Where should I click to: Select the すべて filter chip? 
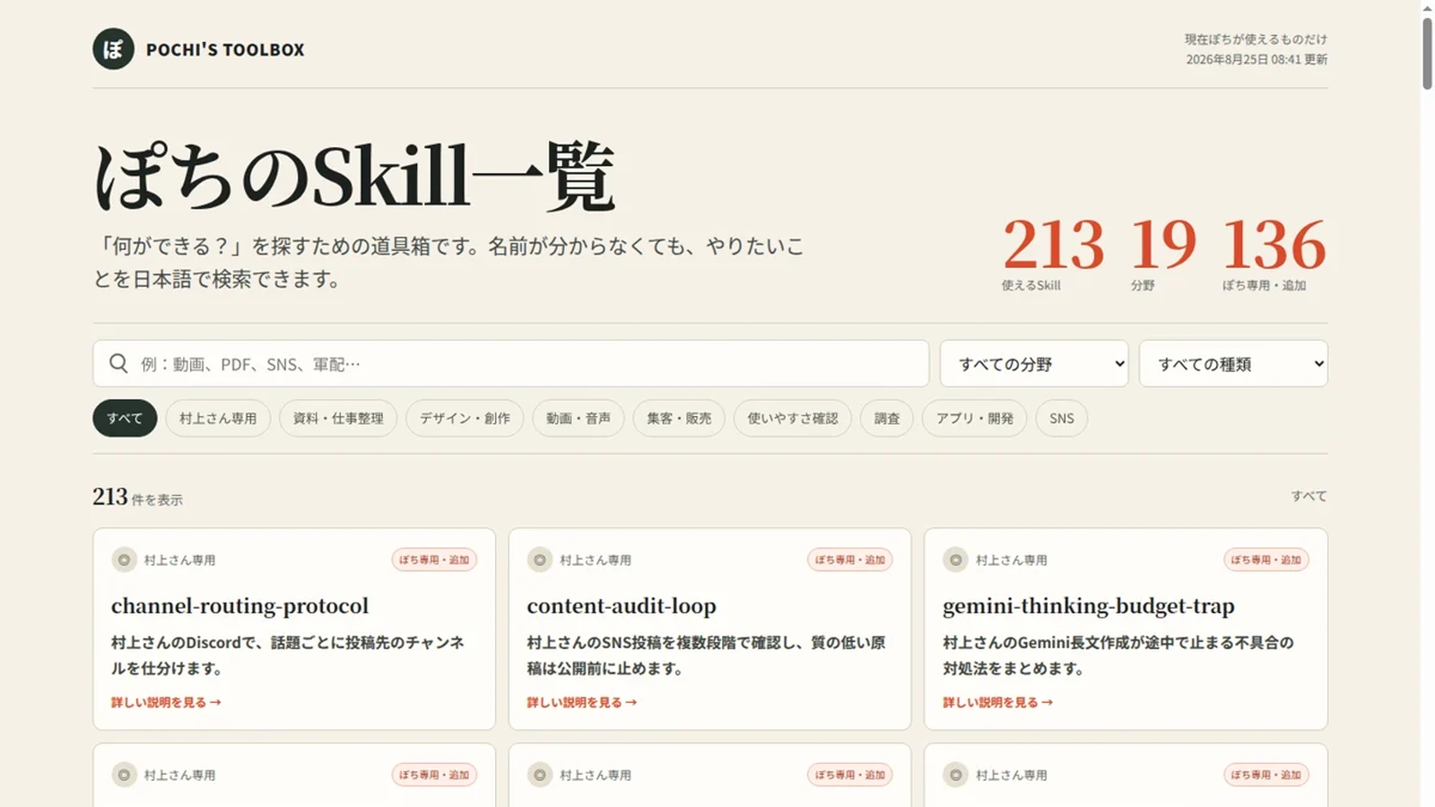125,418
